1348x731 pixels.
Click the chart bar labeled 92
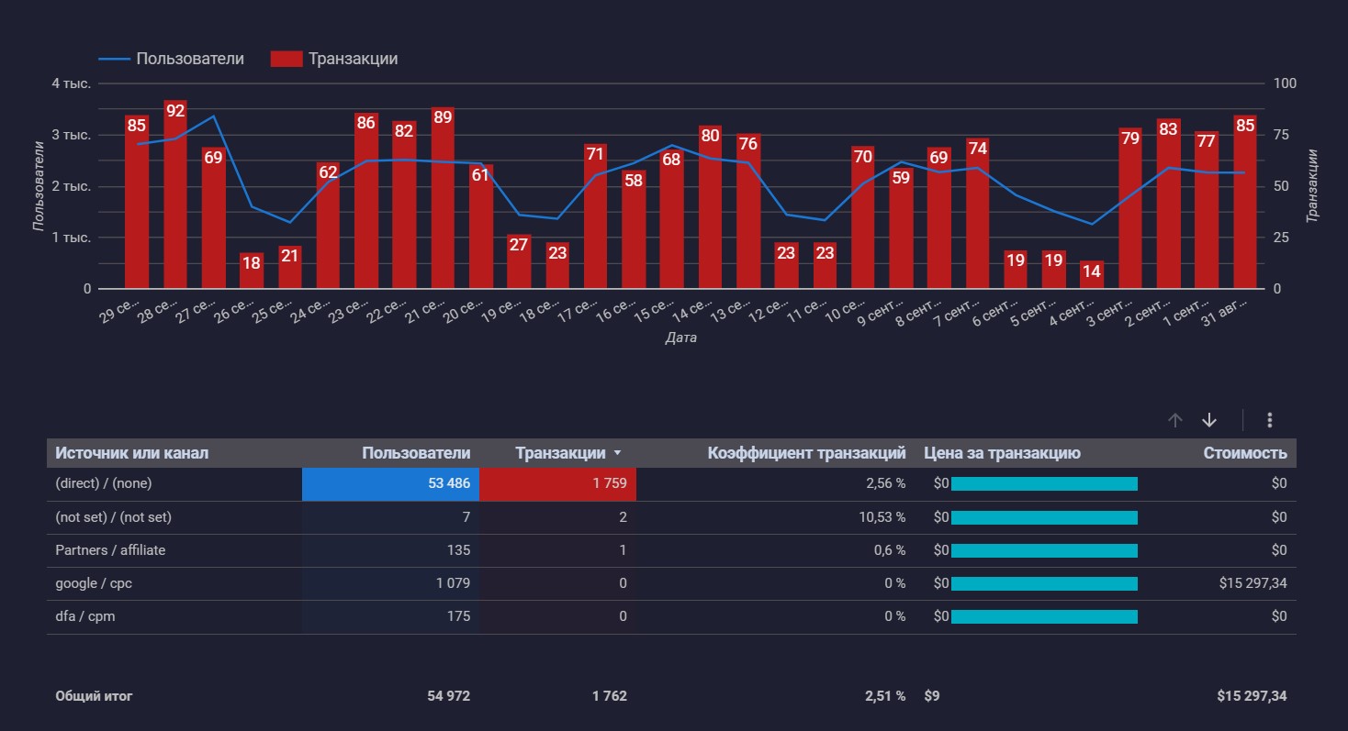[x=175, y=194]
